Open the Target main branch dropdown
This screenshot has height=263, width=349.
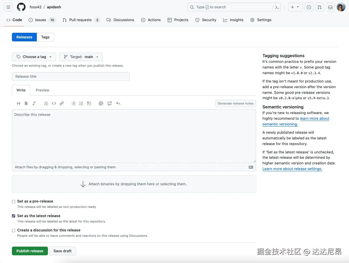coord(81,57)
